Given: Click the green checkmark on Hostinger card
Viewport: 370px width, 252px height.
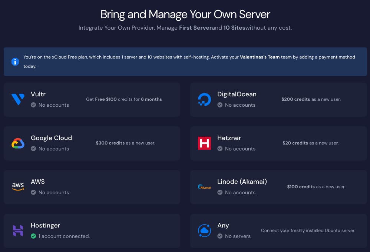Looking at the screenshot, I should pos(34,236).
